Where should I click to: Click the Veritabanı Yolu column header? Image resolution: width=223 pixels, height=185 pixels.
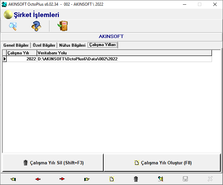[x=124, y=53]
